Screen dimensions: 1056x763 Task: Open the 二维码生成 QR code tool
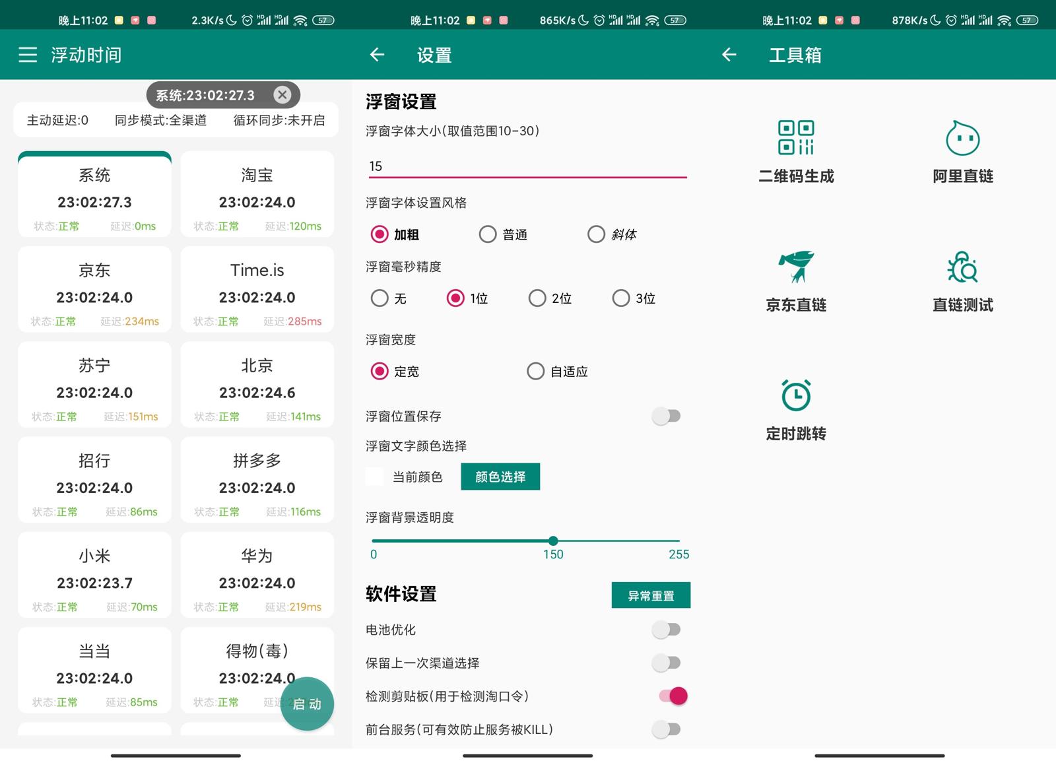click(795, 150)
